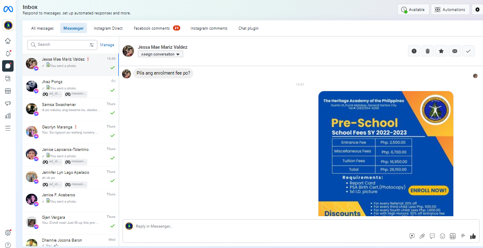Mark conversation as spam with exclamation icon
Viewport: 483px width, 248px height.
pyautogui.click(x=414, y=51)
